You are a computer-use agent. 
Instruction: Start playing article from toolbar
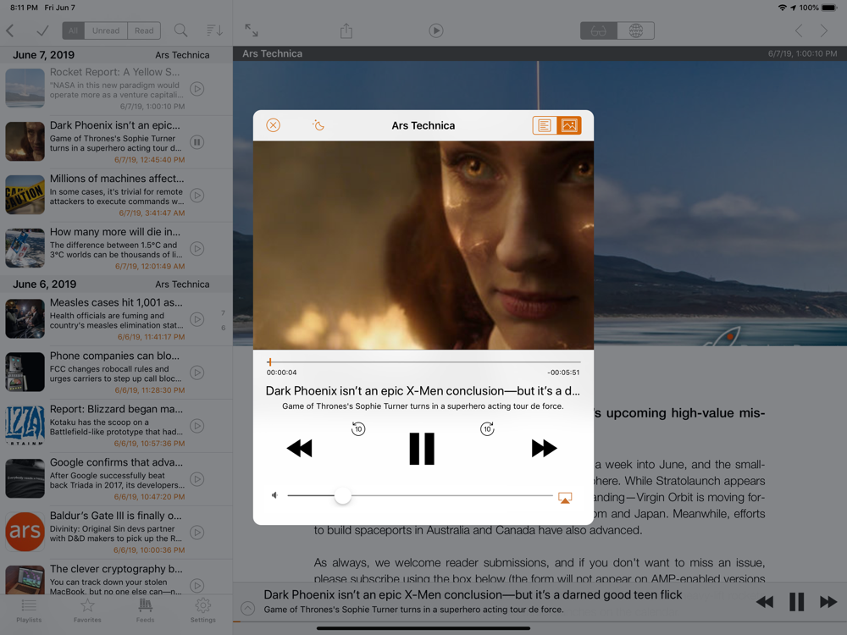tap(436, 30)
